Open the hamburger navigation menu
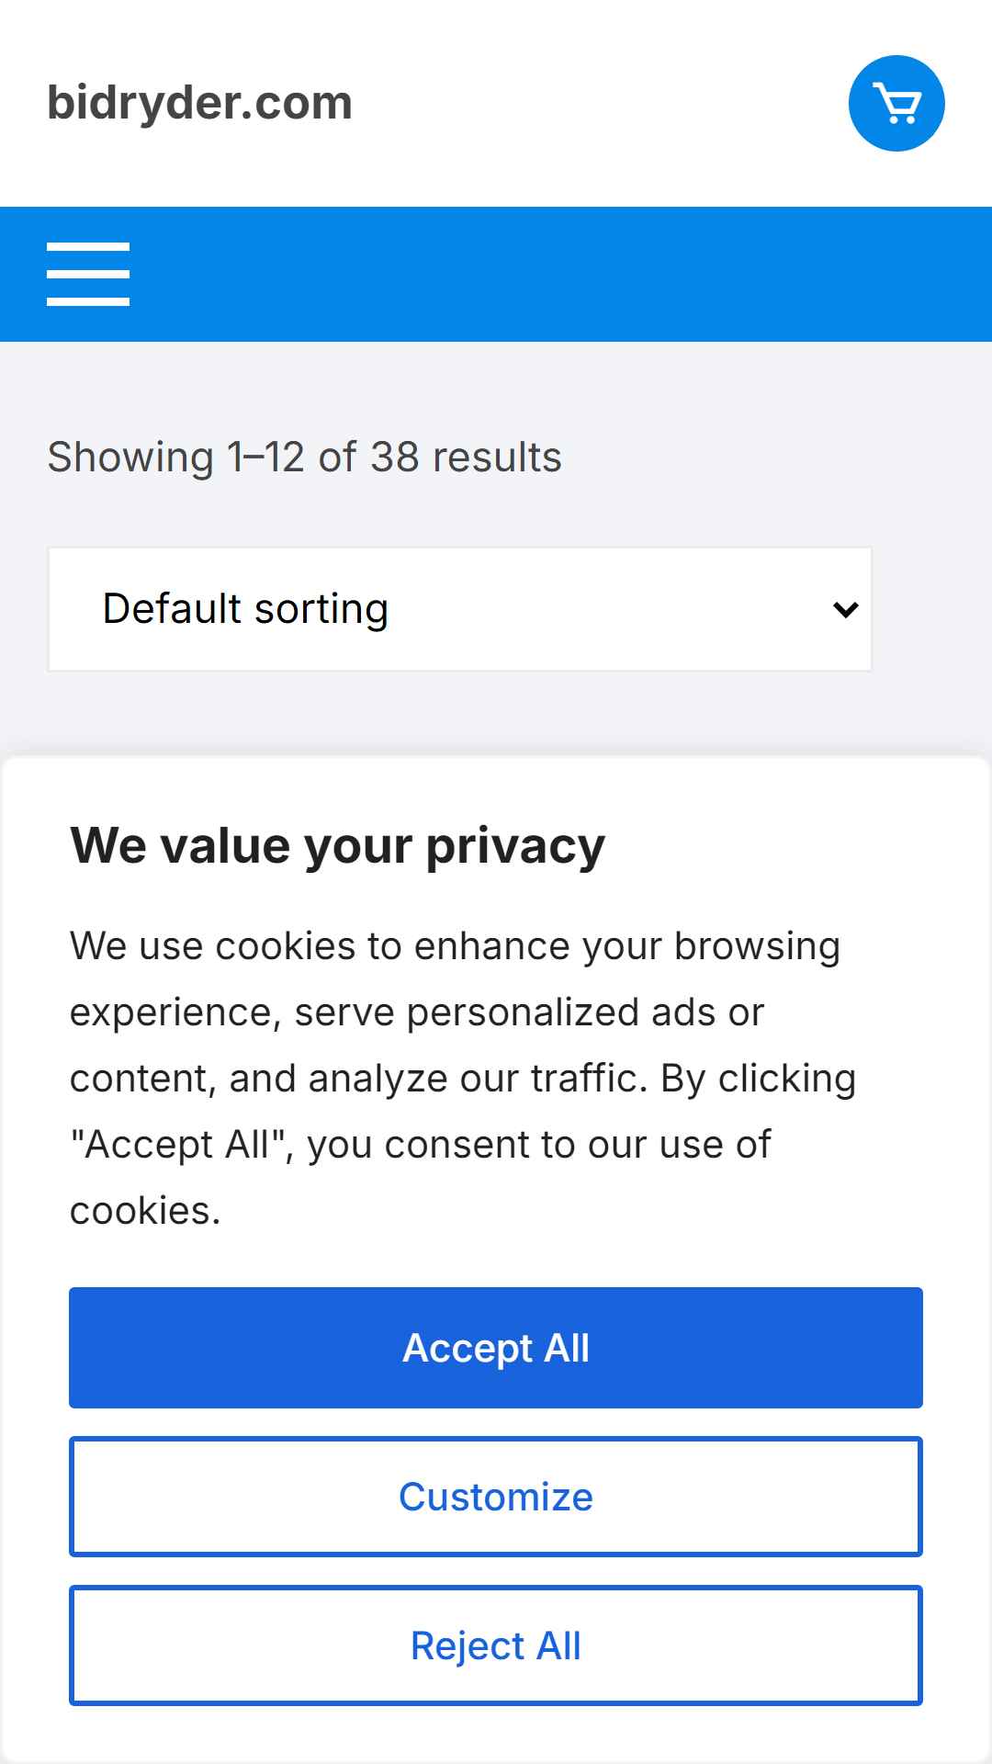Screen dimensions: 992x1764 (88, 274)
